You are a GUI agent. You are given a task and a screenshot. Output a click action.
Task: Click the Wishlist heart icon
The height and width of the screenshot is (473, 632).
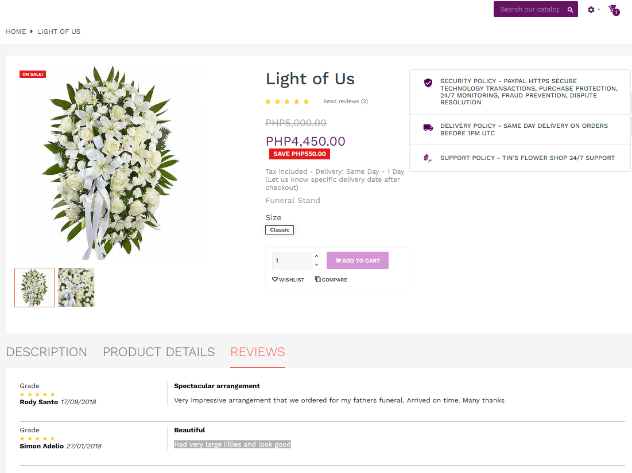click(x=275, y=280)
